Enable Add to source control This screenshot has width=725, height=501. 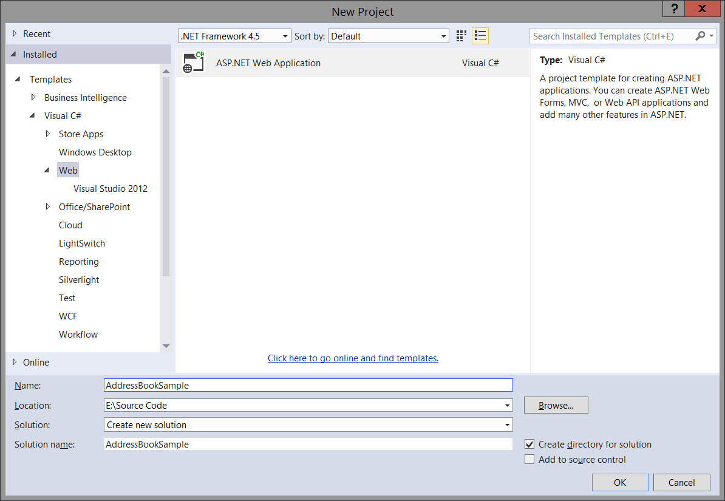click(x=530, y=458)
